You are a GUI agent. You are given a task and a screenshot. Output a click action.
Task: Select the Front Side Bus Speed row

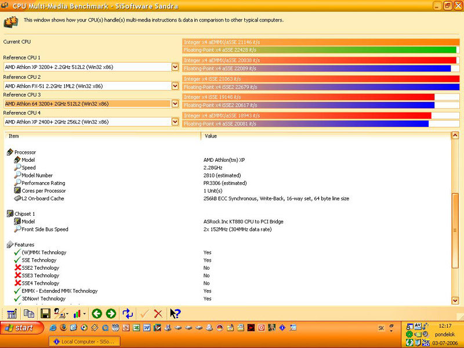[x=41, y=229]
